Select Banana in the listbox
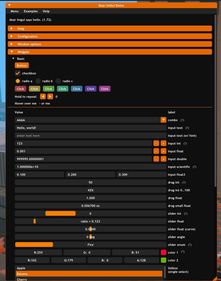This screenshot has height=281, width=221. (89, 274)
